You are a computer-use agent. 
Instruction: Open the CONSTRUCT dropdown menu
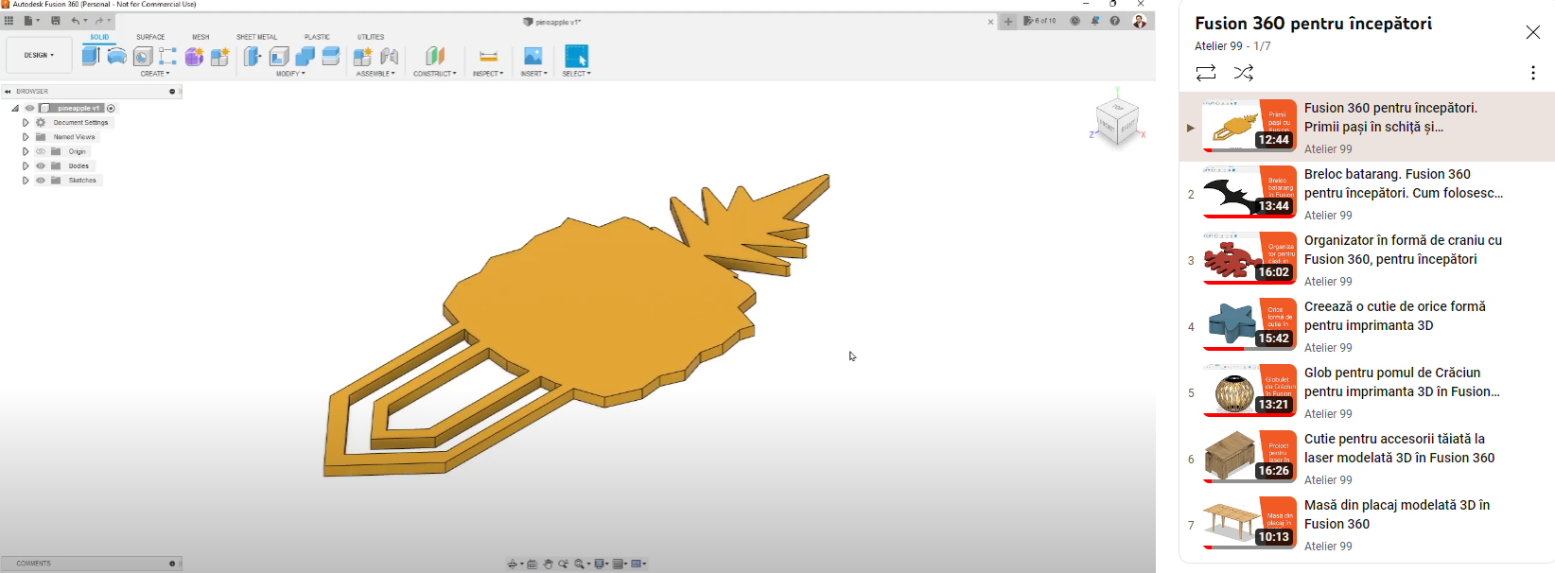coord(435,74)
